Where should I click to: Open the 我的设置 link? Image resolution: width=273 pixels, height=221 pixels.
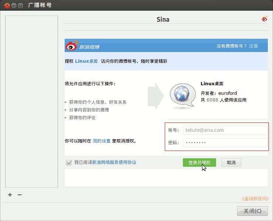pos(102,141)
